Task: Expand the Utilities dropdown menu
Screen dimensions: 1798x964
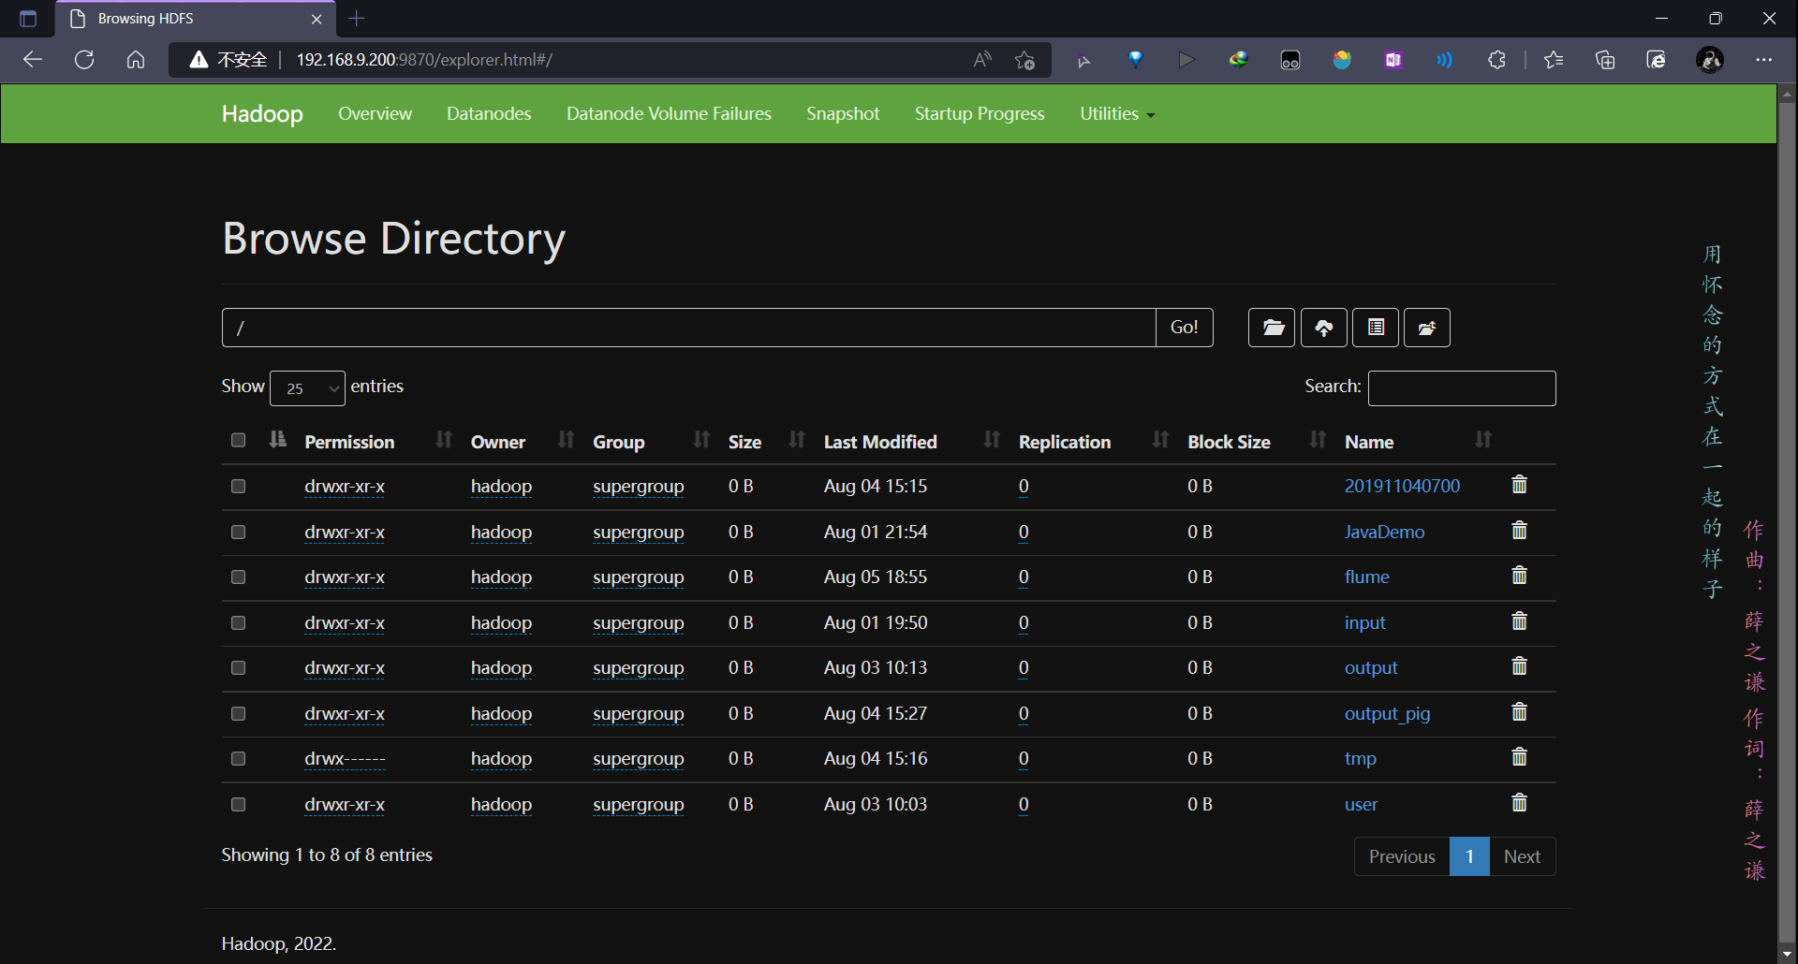Action: [x=1117, y=113]
